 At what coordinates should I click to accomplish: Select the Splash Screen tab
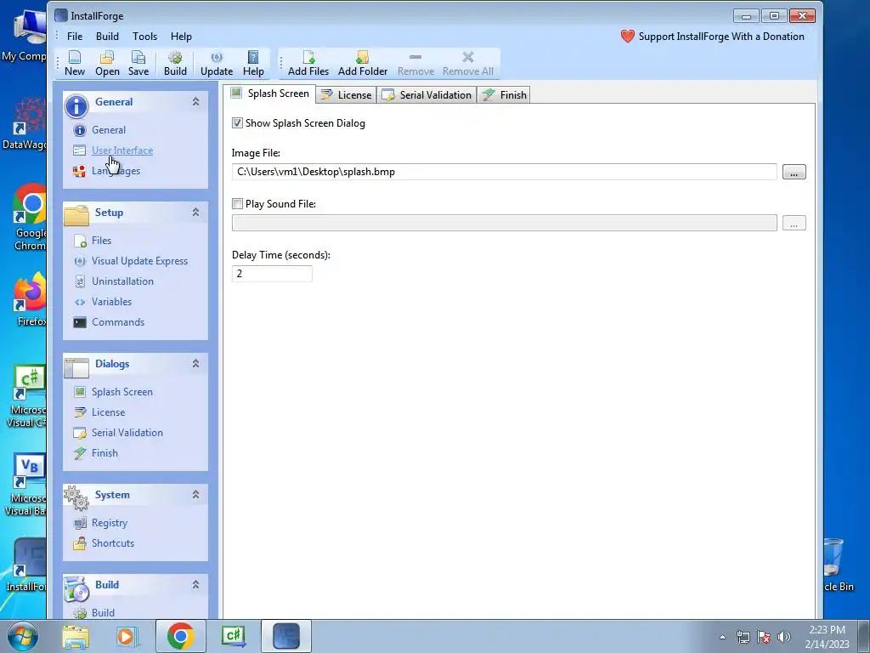269,94
